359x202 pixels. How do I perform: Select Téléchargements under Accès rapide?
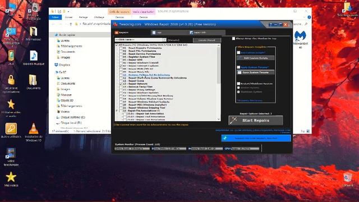[69, 46]
